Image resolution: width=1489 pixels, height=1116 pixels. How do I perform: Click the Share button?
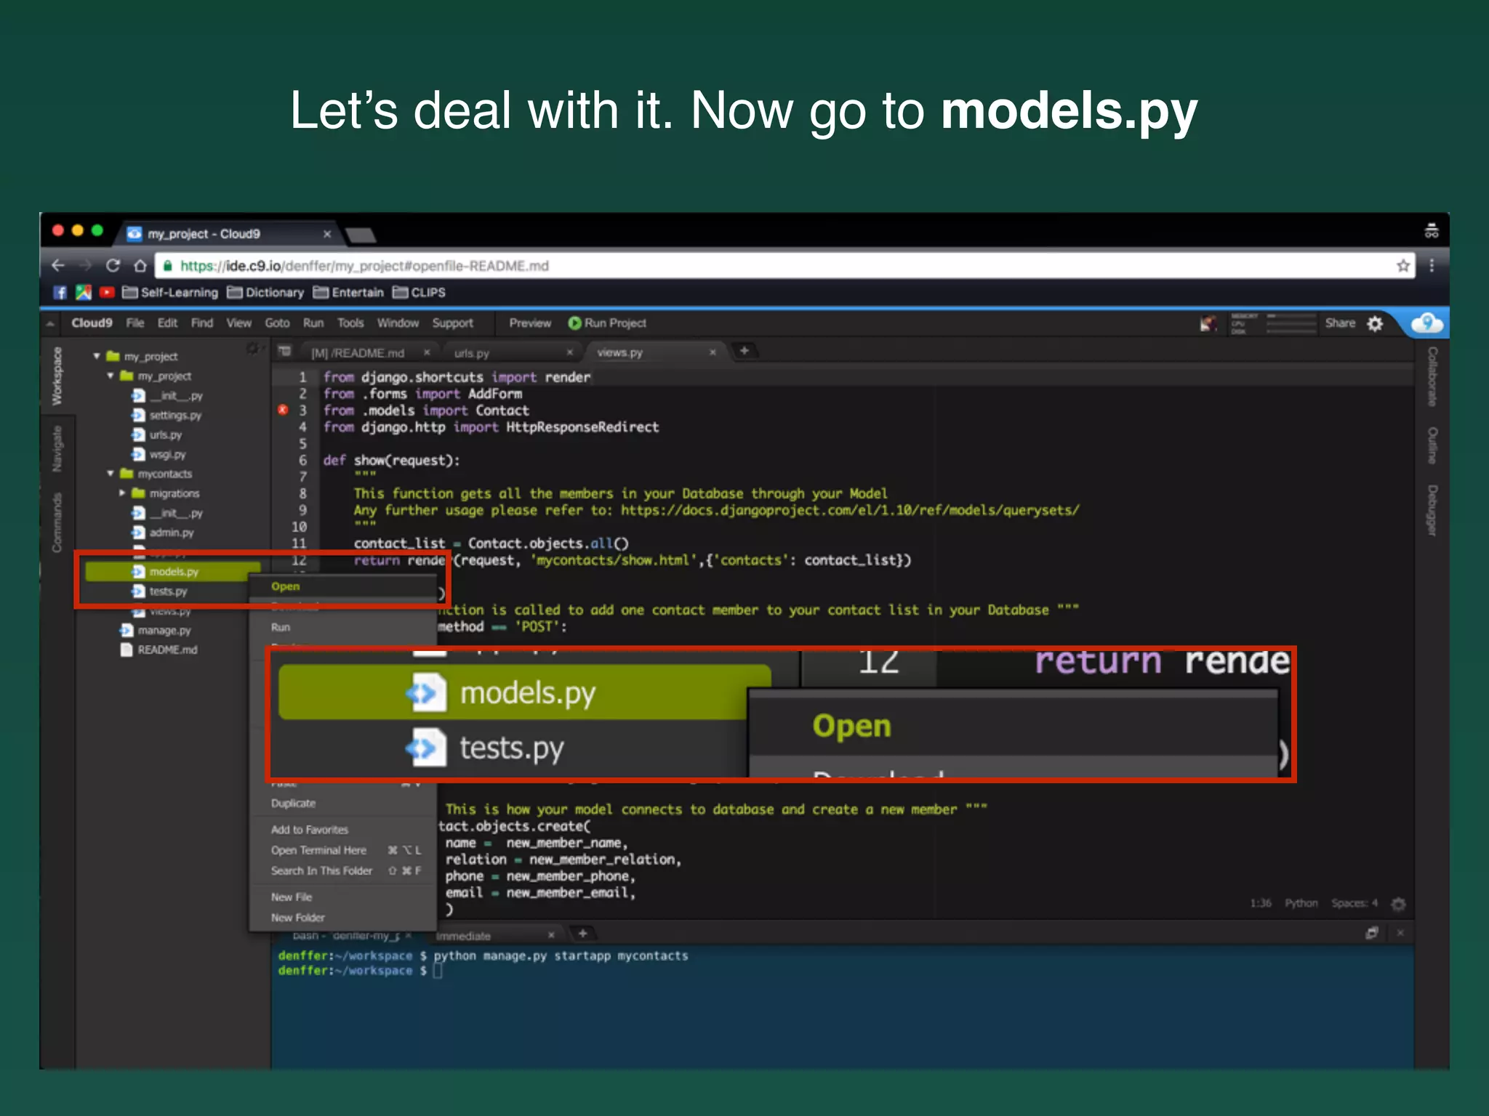click(x=1339, y=323)
